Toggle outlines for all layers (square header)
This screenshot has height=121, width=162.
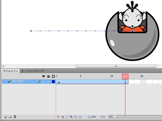(53, 76)
